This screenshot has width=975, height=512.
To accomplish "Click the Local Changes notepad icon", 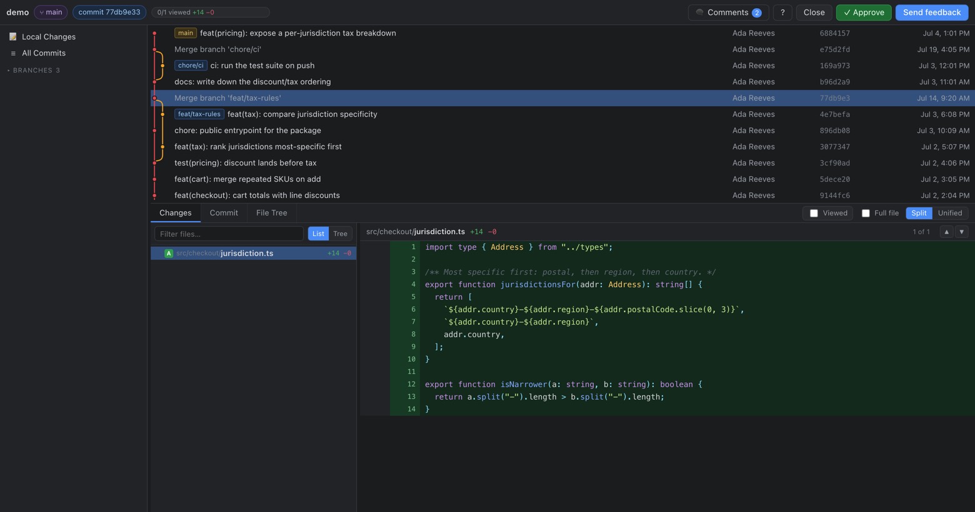I will tap(13, 37).
